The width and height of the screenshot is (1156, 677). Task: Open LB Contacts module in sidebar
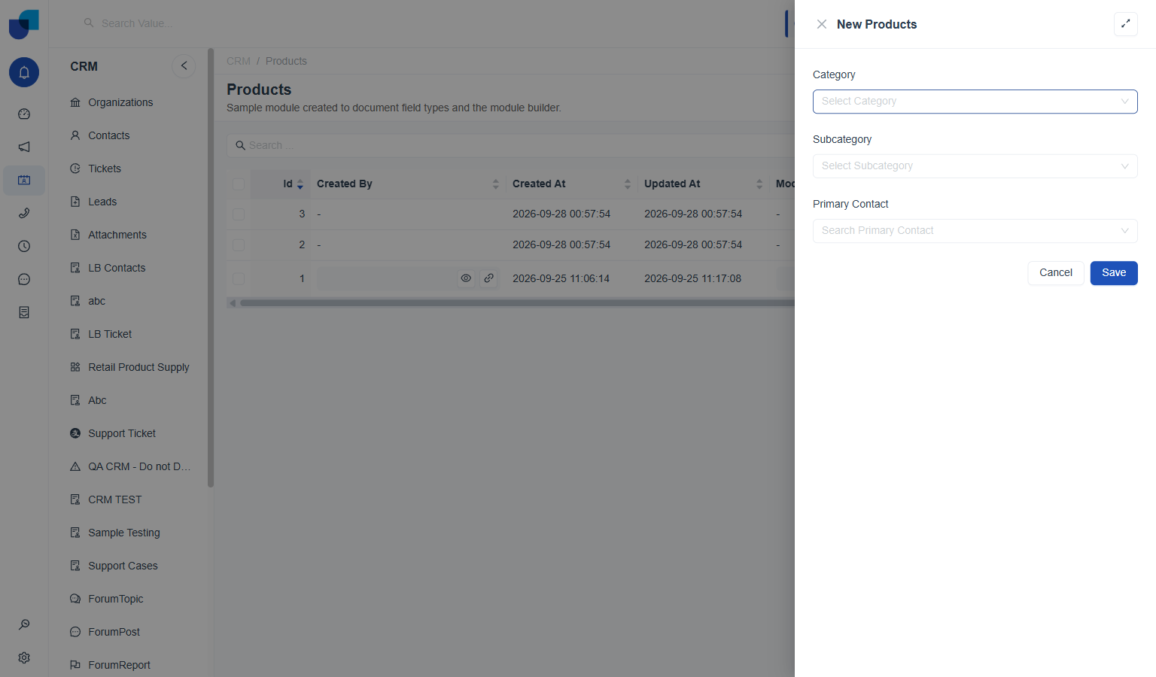pos(117,268)
